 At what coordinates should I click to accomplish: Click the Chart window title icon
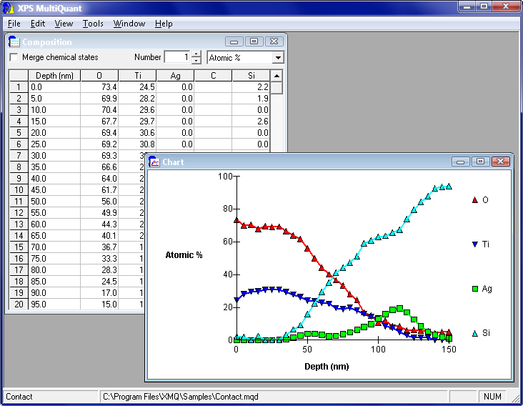154,162
